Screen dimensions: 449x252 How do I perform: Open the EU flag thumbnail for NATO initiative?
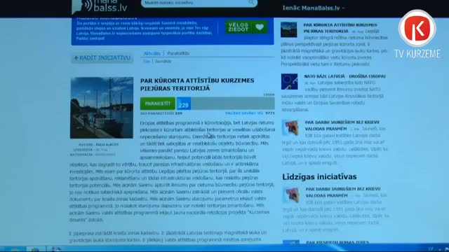pyautogui.click(x=289, y=81)
